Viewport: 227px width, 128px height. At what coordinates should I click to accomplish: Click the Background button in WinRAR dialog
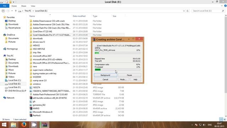click(x=105, y=75)
